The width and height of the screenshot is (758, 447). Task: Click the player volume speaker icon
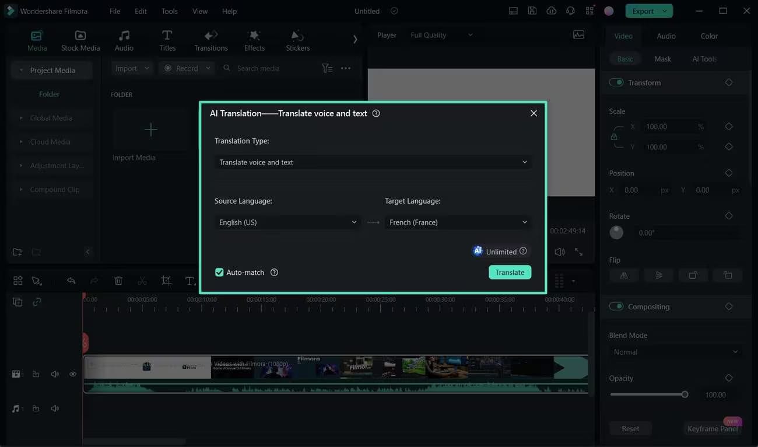coord(560,252)
